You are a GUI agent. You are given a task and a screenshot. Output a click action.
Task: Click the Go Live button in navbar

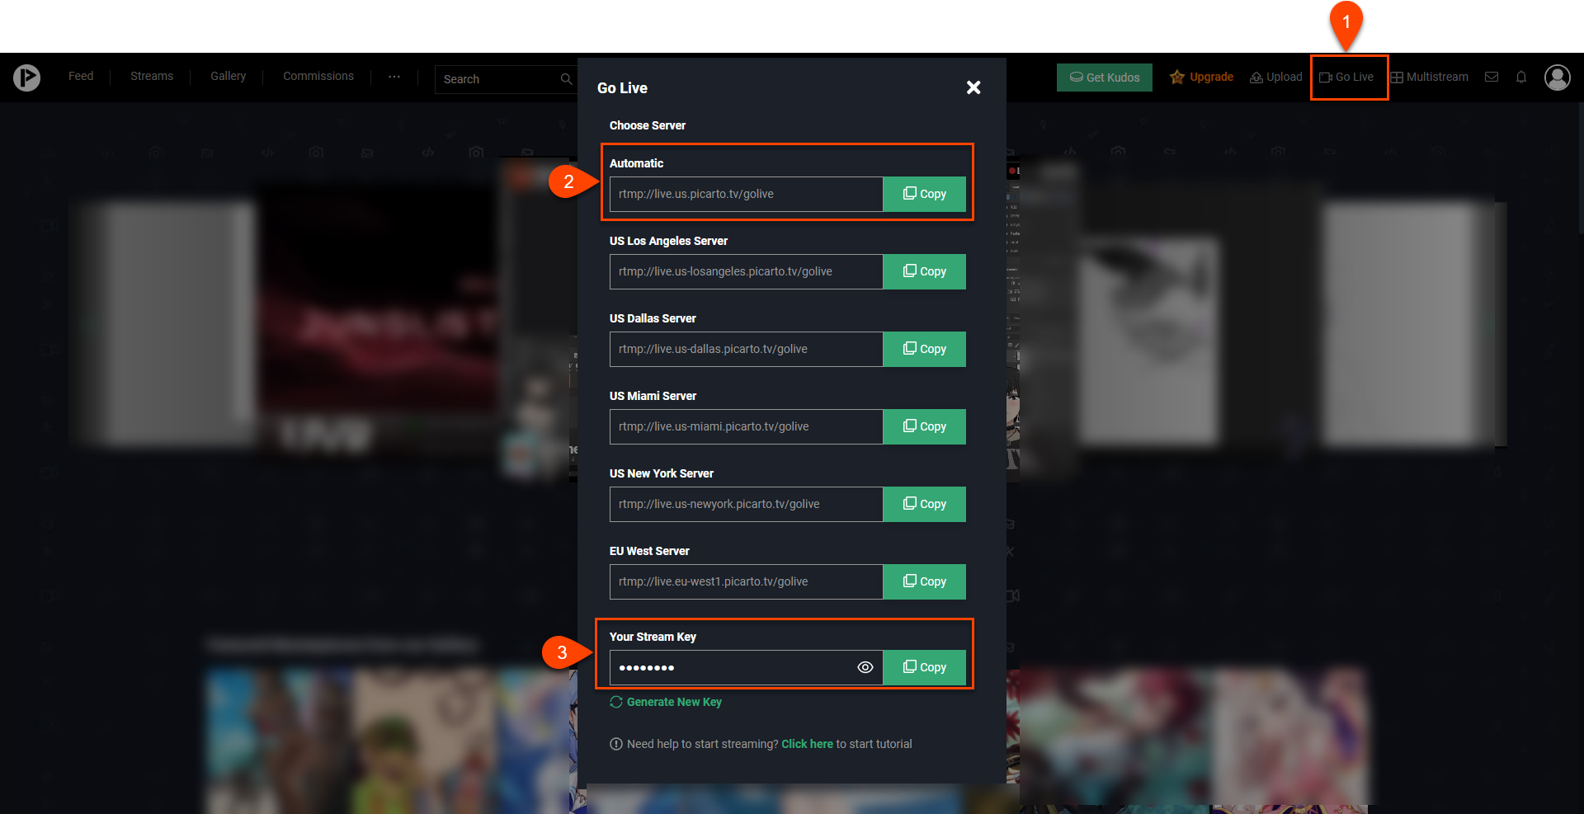click(x=1346, y=77)
